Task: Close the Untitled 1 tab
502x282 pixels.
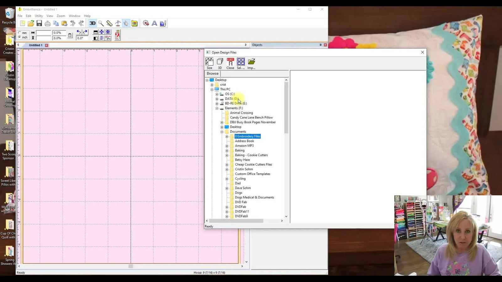Action: coord(46,45)
